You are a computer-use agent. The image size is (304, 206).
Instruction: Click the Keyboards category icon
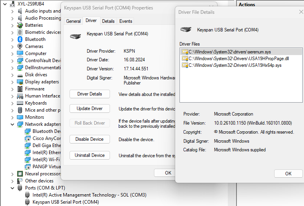pos(20,103)
